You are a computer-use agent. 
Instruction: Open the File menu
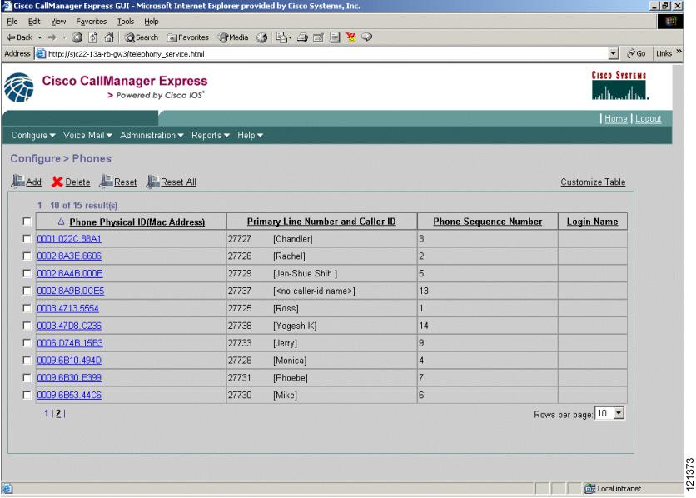[12, 22]
